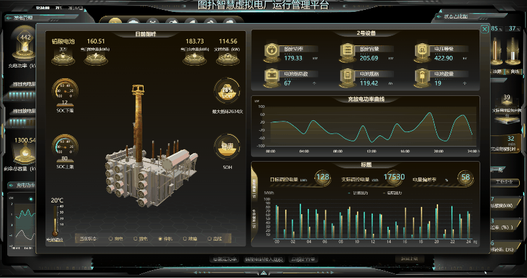Click the first gold navigation icon at top
This screenshot has height=278, width=527.
point(115,22)
